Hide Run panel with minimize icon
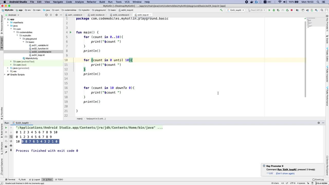The image size is (329, 185). 323,123
